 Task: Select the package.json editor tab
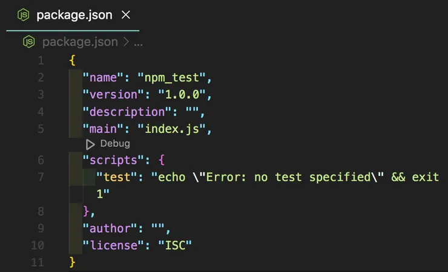74,15
